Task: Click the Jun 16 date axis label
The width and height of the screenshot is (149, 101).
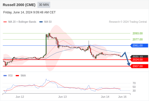Action: pyautogui.click(x=122, y=97)
